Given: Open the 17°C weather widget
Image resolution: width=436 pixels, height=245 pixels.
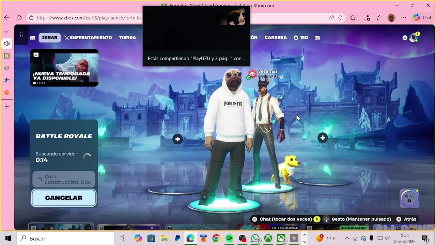Looking at the screenshot, I should [x=326, y=239].
